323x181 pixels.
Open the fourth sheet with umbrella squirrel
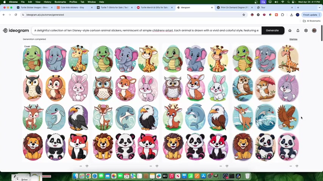coord(266,103)
